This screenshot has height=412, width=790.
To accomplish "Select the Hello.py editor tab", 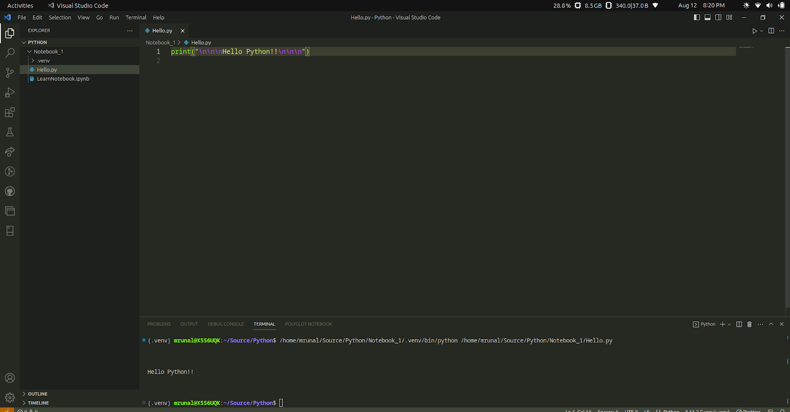I will (162, 31).
